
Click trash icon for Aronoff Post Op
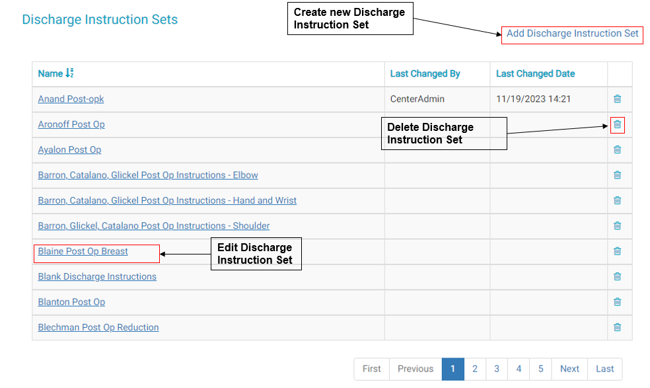[x=617, y=124]
